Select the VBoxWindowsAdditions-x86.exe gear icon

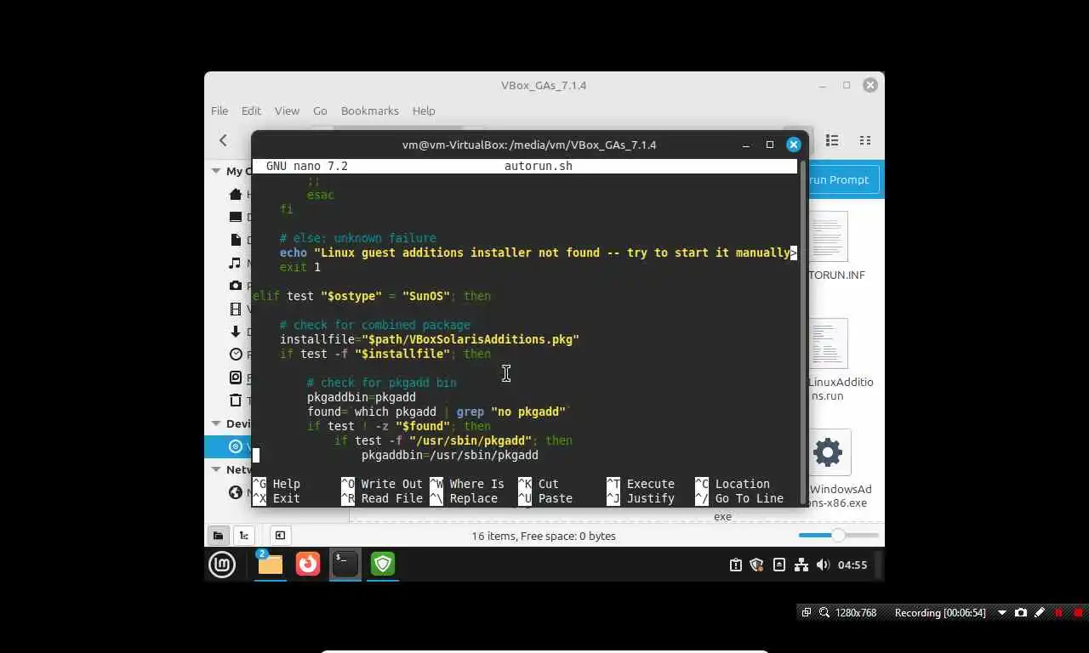click(828, 452)
